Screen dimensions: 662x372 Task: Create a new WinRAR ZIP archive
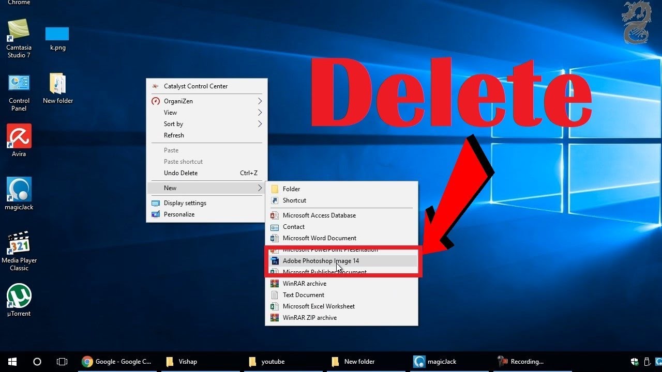pos(341,318)
